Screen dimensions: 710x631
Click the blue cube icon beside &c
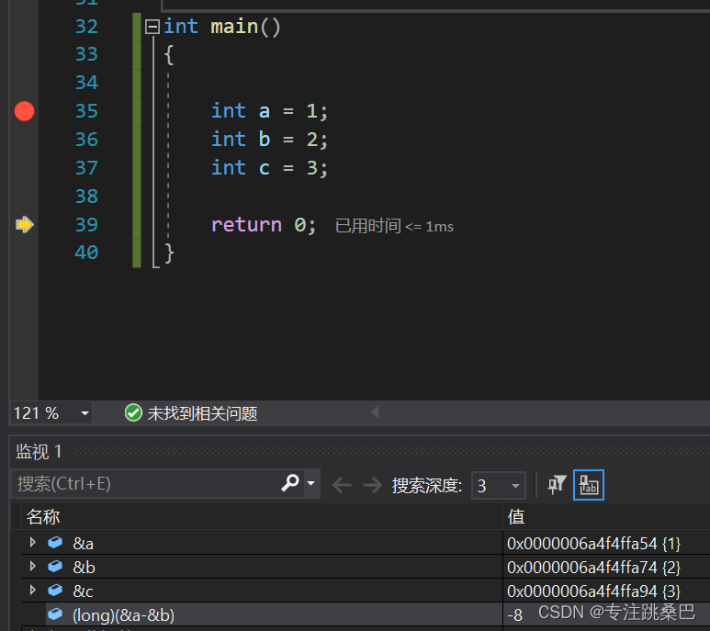point(55,591)
